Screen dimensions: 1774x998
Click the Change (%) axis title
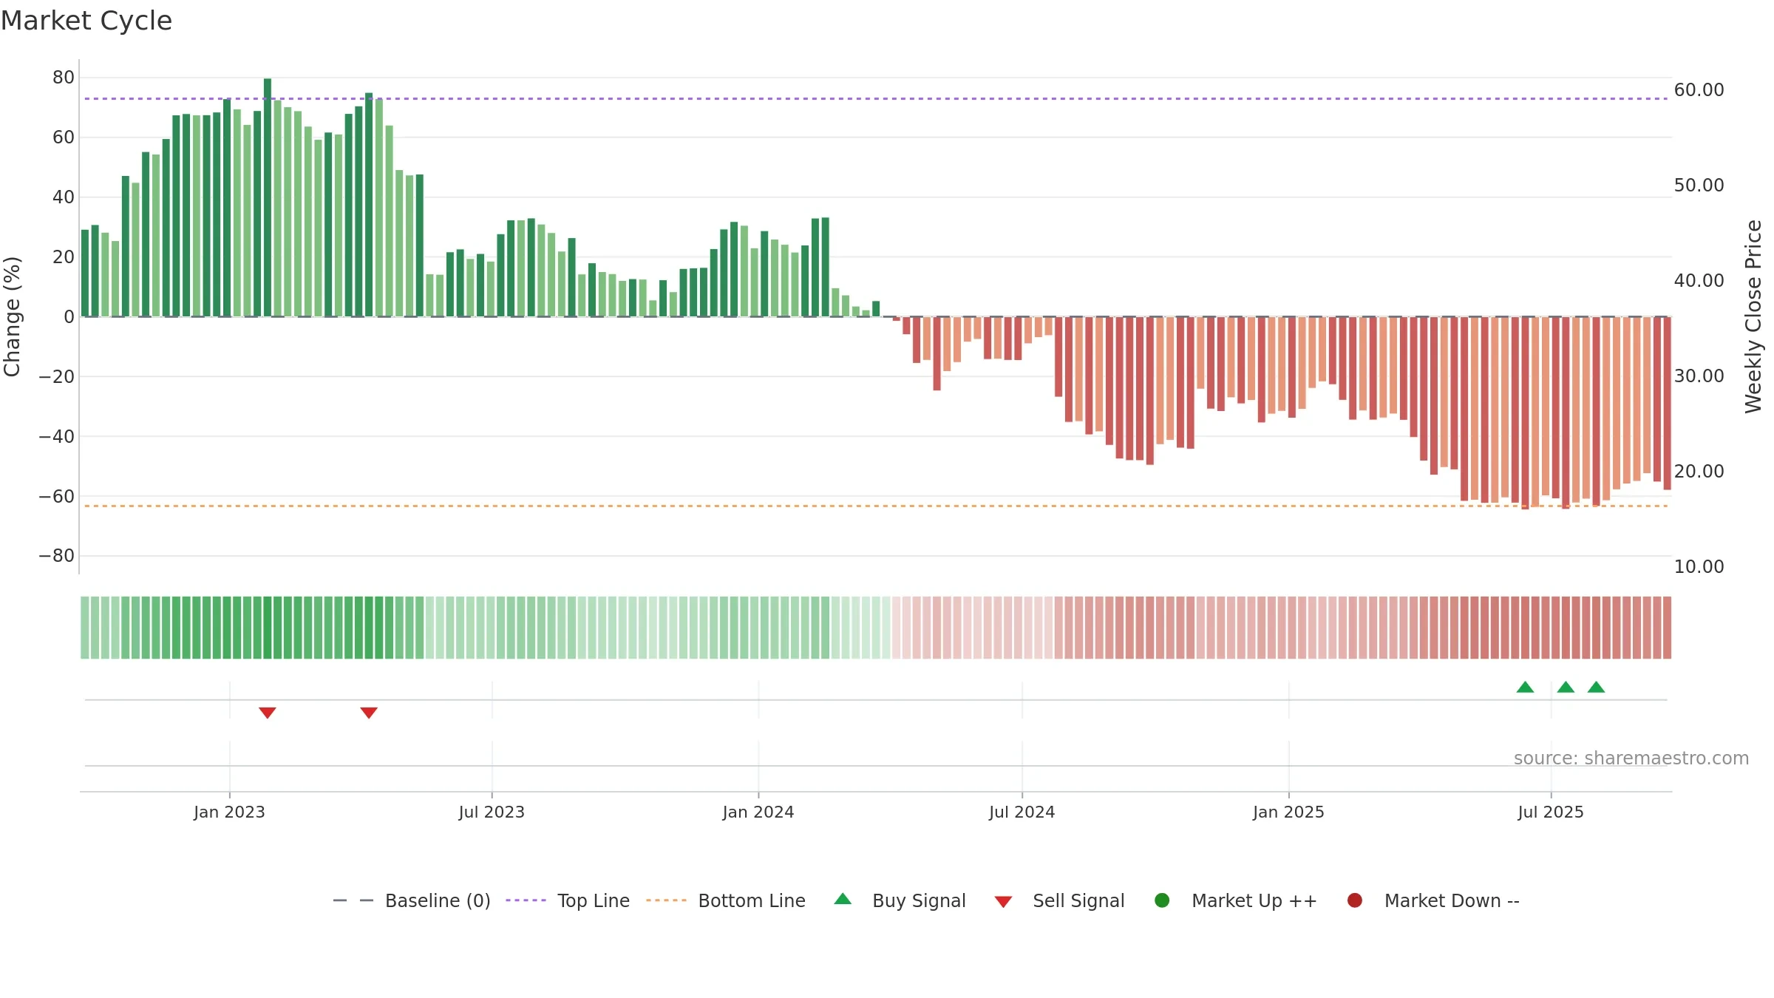[12, 316]
